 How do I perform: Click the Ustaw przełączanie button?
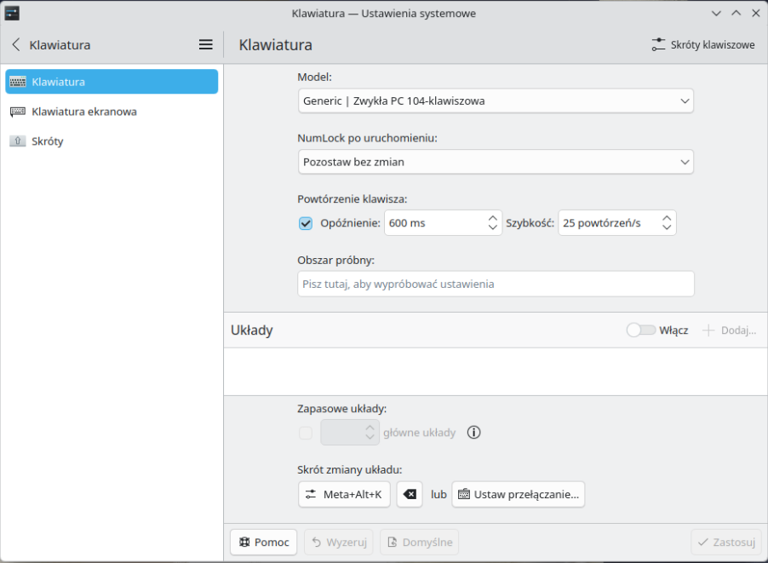(x=518, y=494)
